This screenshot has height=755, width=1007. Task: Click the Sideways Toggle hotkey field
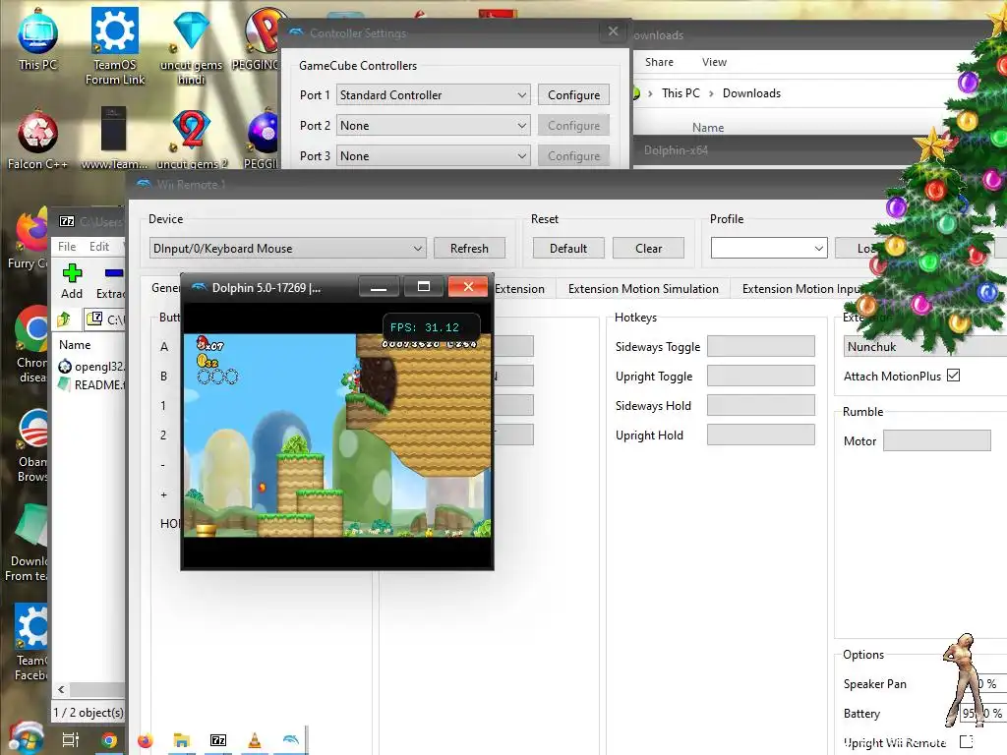click(760, 347)
